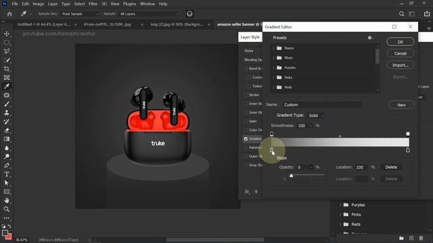
Task: Open the Image menu
Action: click(39, 4)
